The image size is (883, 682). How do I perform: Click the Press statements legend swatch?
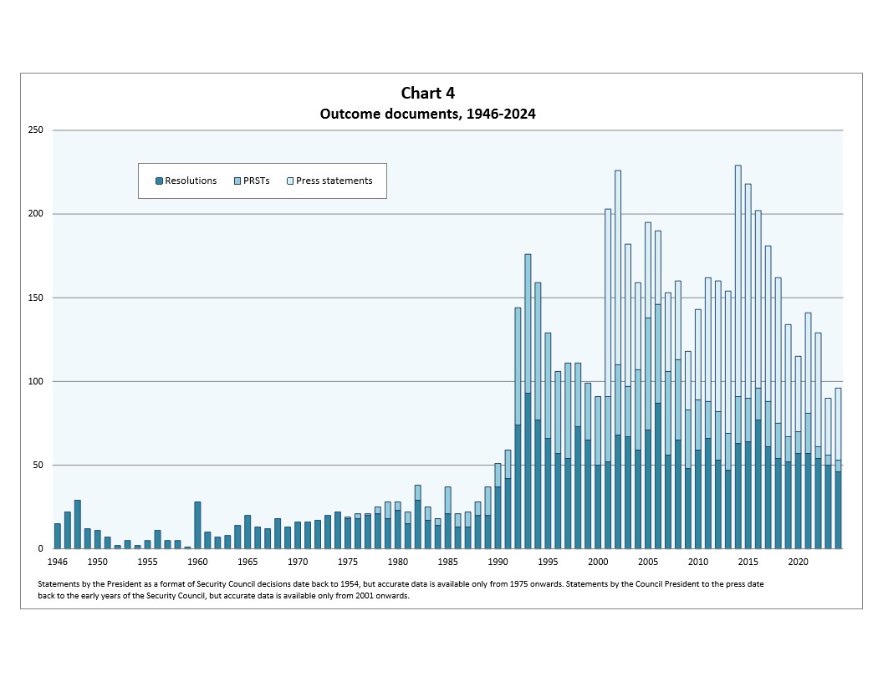pos(291,181)
